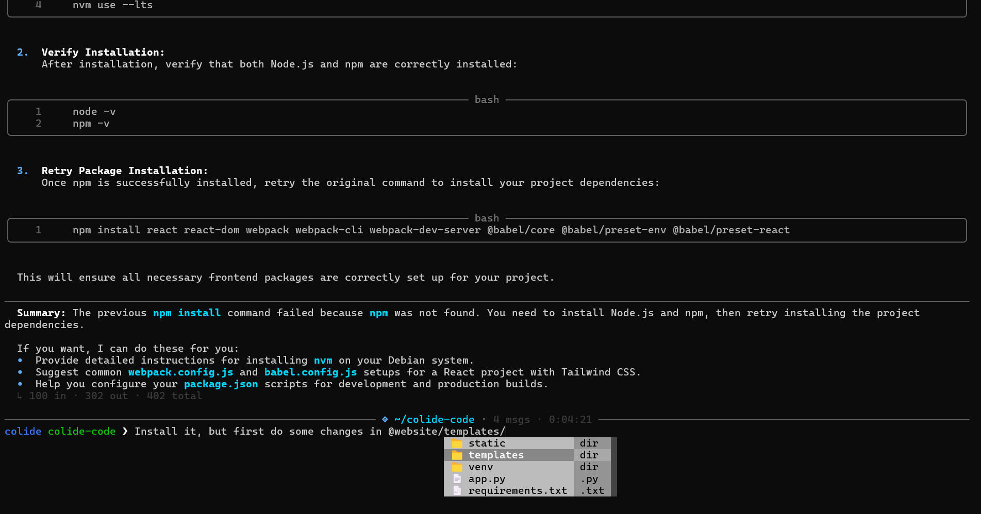Click the '.txt' type label in list
981x514 pixels.
click(592, 491)
